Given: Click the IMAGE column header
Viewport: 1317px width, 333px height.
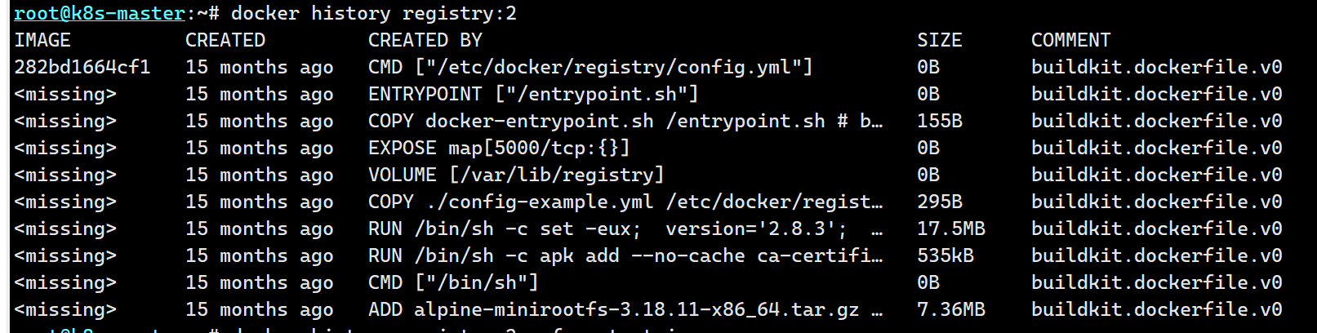Looking at the screenshot, I should click(42, 40).
